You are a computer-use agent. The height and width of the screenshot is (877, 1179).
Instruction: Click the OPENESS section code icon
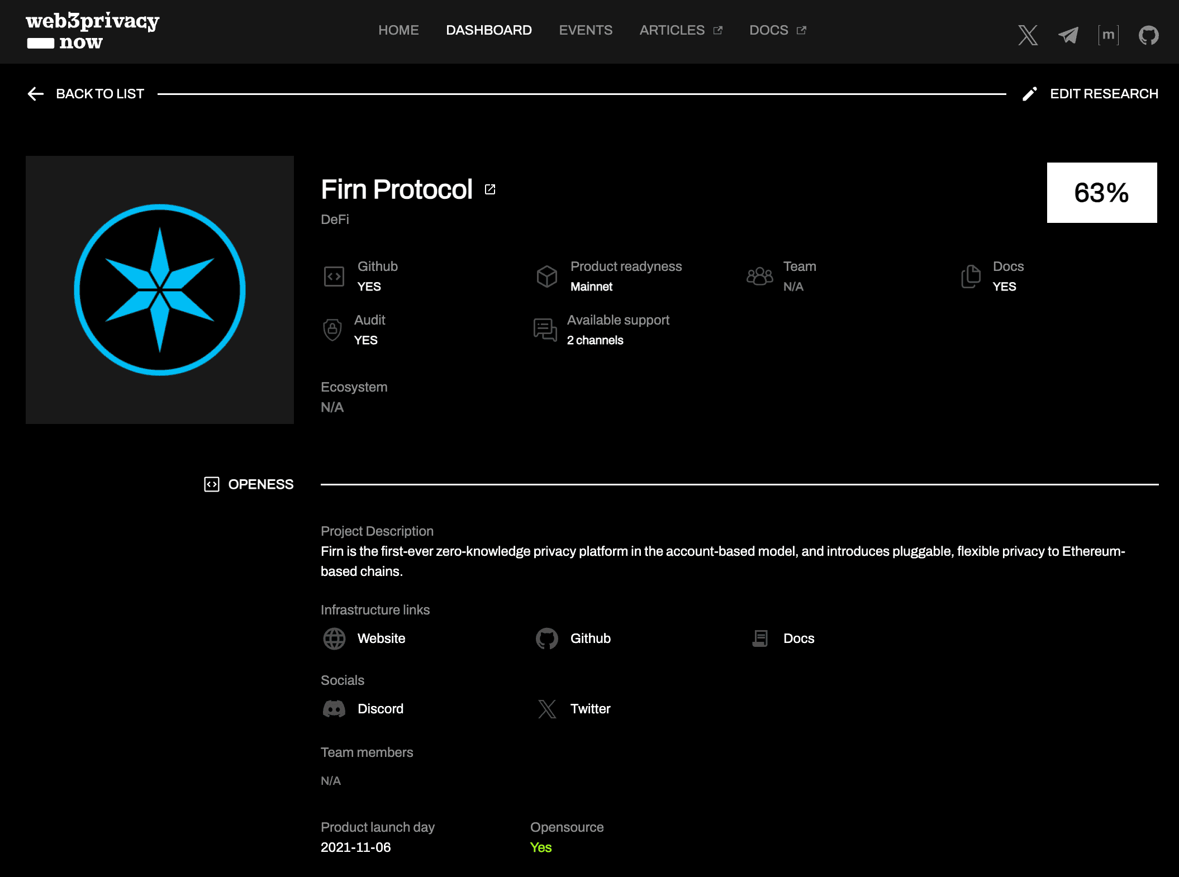[x=211, y=484]
